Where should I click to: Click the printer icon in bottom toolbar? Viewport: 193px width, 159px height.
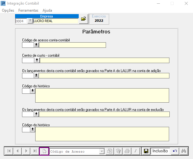coord(127,151)
